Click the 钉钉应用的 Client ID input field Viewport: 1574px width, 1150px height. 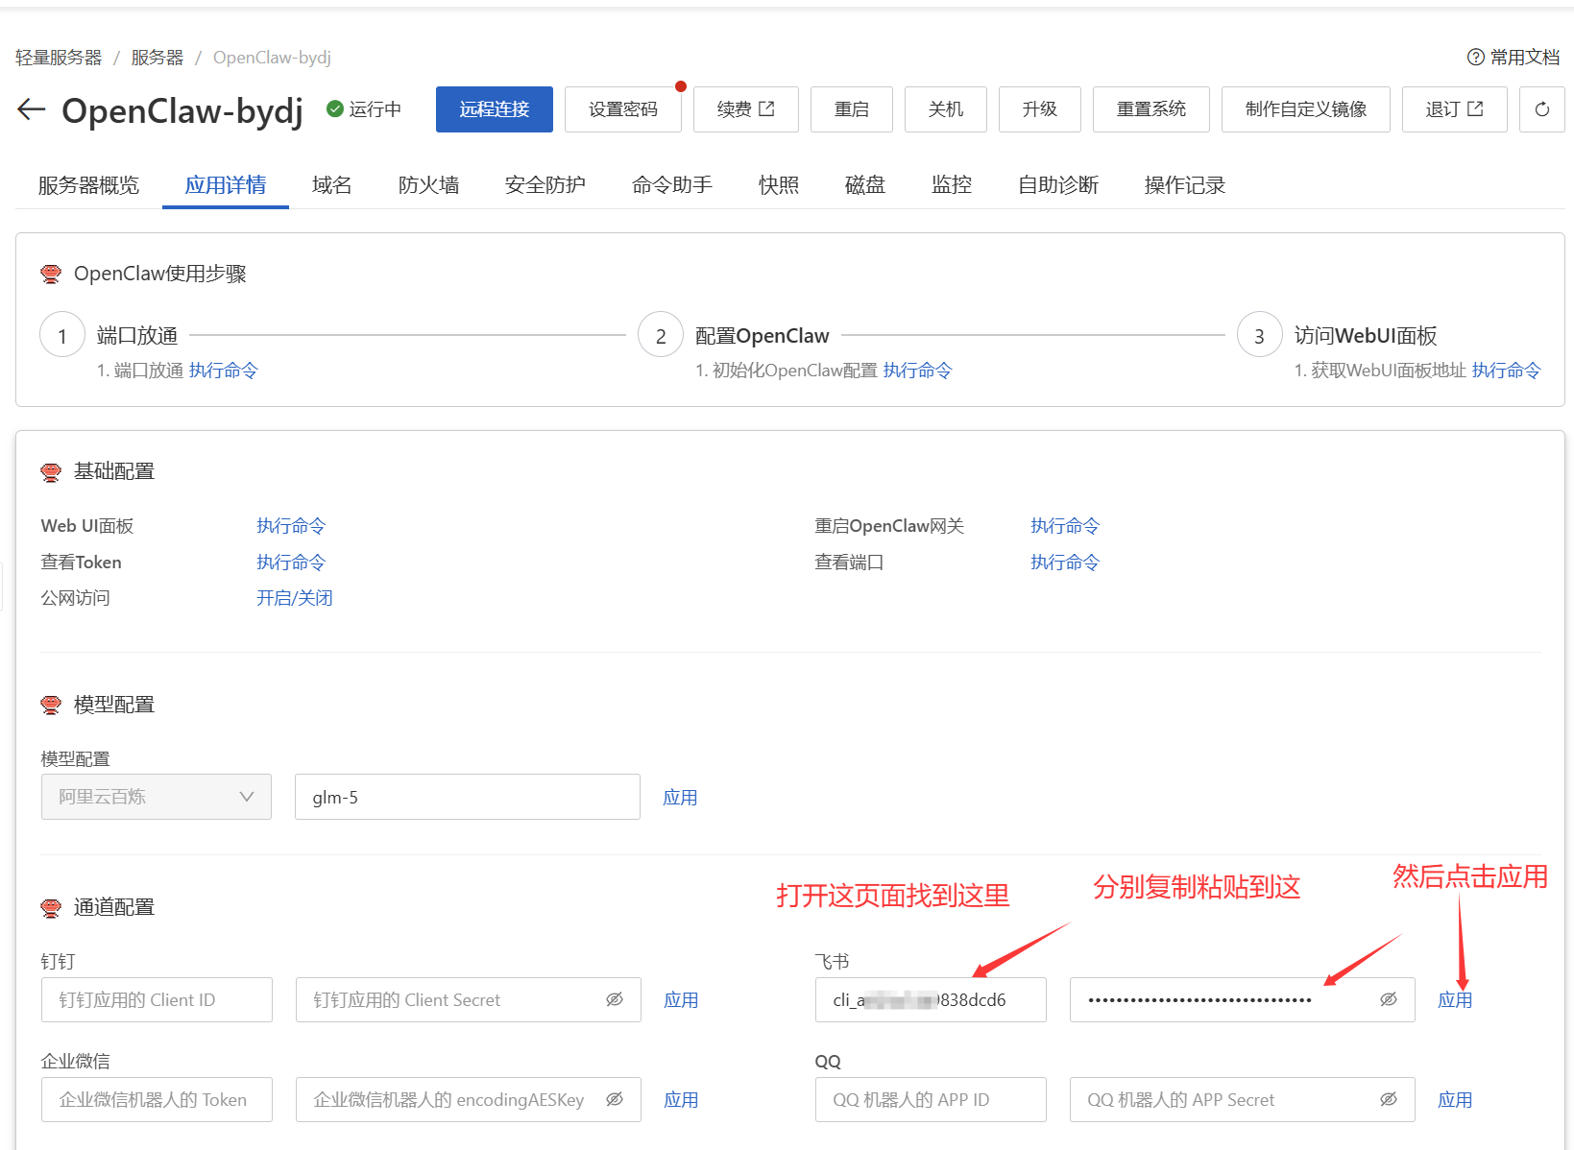point(156,999)
